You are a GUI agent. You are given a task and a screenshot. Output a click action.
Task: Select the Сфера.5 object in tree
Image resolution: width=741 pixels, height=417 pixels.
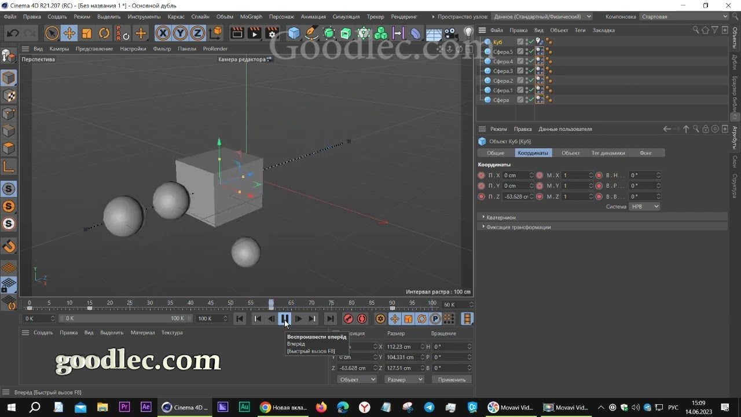[503, 52]
